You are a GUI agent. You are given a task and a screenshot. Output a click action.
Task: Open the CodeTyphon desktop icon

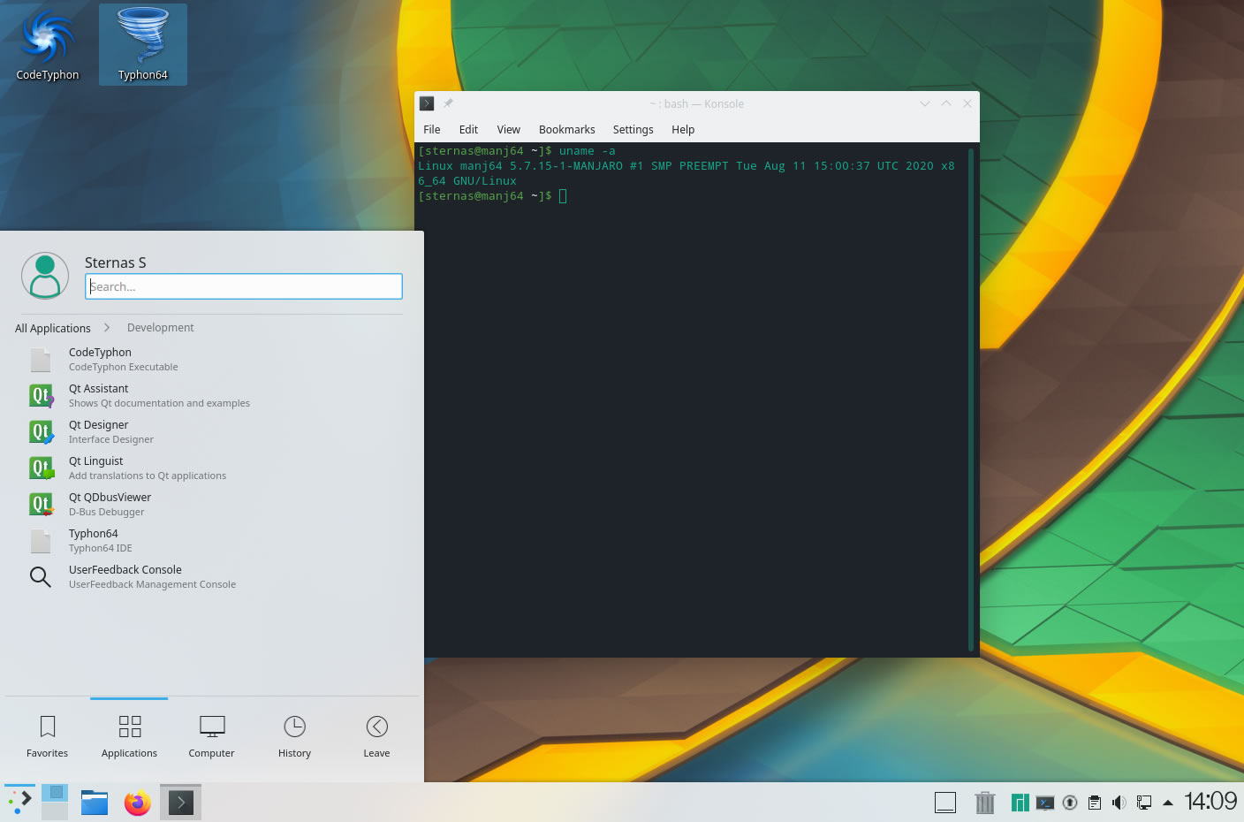tap(48, 44)
